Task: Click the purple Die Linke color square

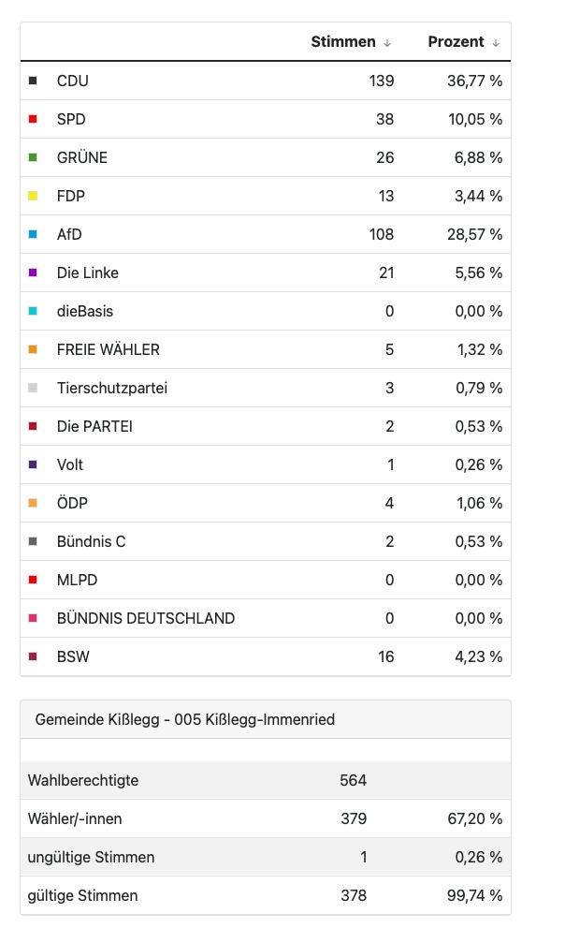Action: coord(33,273)
